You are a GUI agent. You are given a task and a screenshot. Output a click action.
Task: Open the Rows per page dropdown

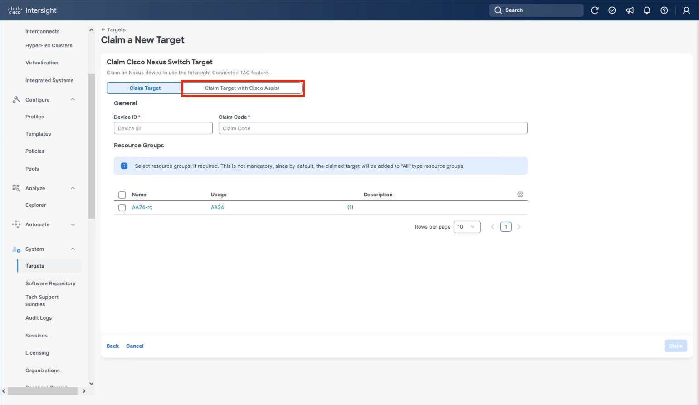pos(467,227)
